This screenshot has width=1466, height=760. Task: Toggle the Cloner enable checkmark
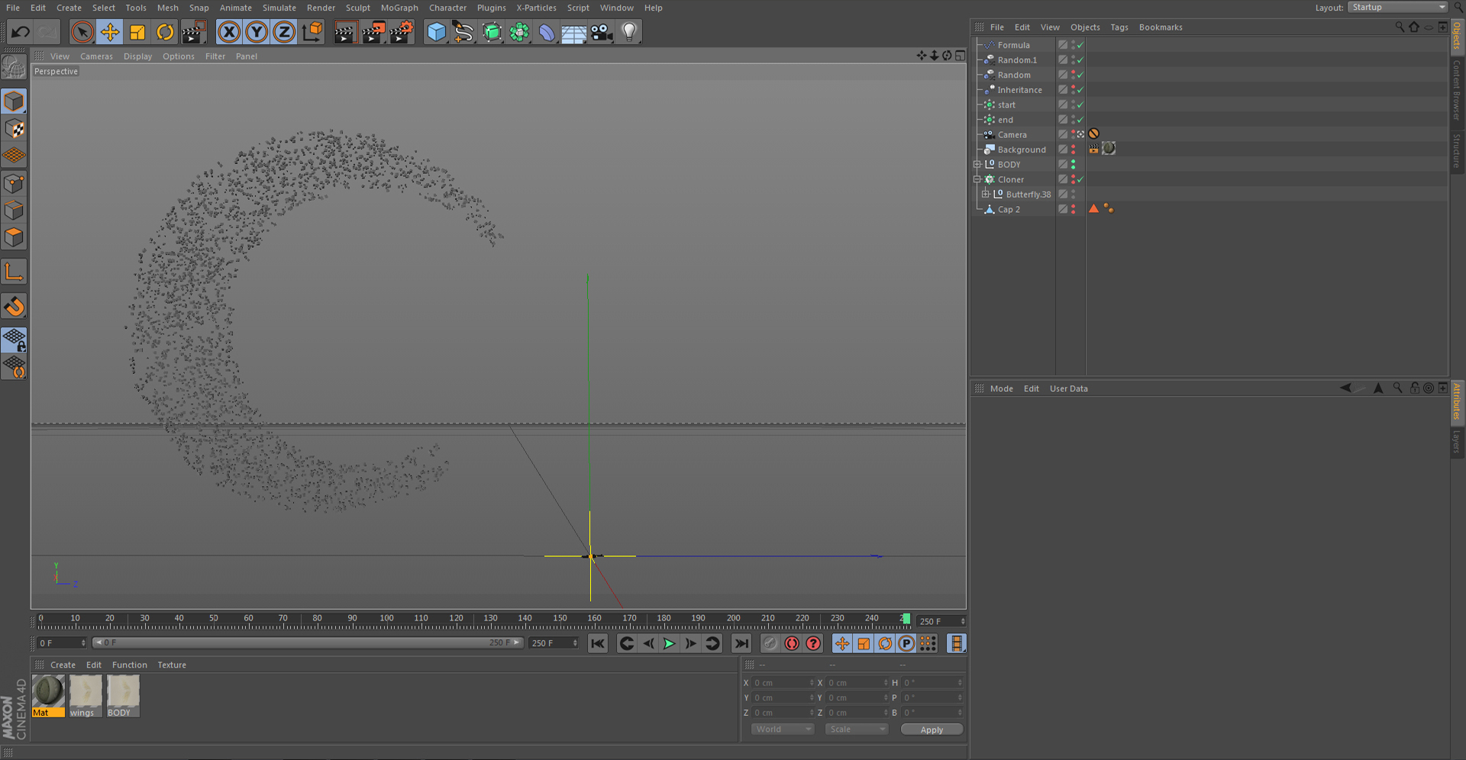[x=1080, y=180]
